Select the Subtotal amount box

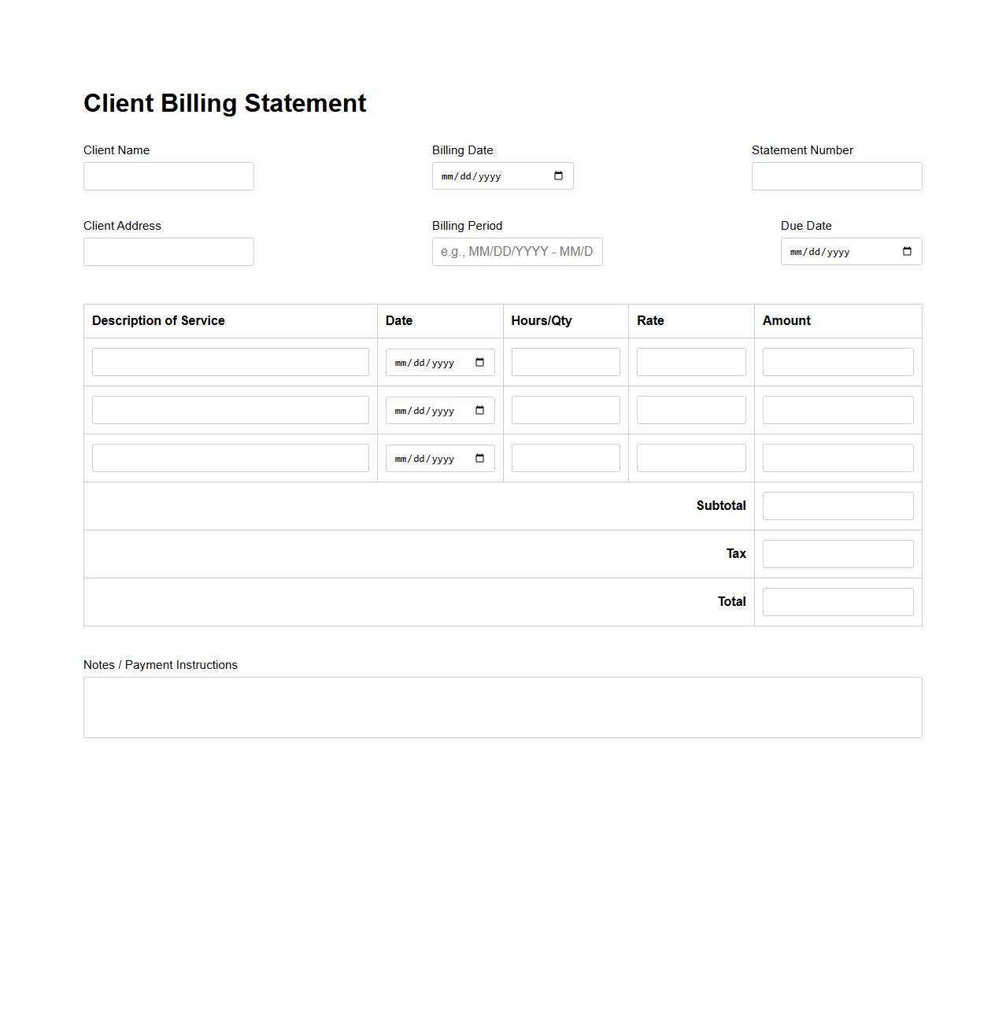(837, 505)
